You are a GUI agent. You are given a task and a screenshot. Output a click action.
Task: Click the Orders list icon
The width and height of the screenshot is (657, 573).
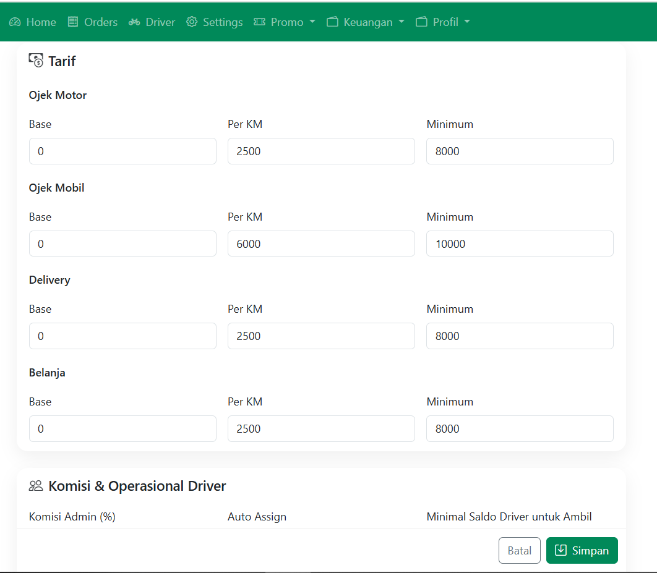point(73,22)
